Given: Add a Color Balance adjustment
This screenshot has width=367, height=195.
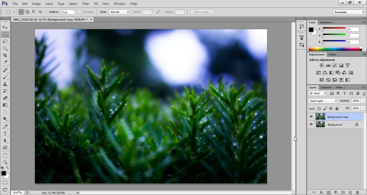Looking at the screenshot, I should [325, 73].
